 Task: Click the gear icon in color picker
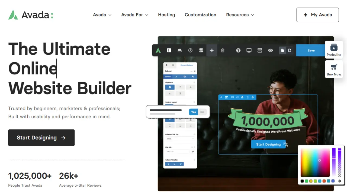[339, 181]
